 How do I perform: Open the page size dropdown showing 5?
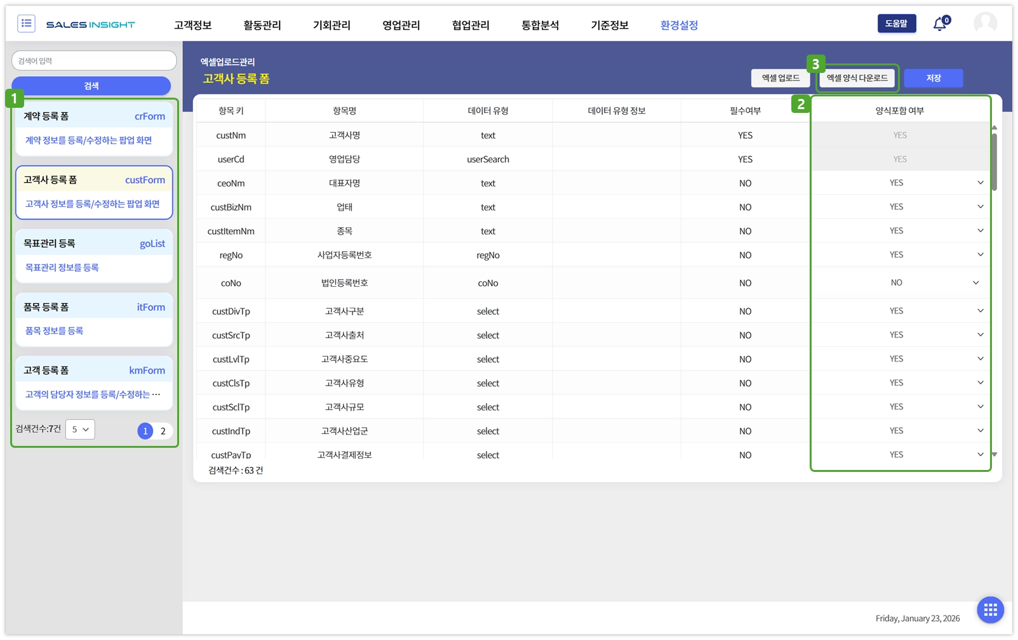(x=80, y=429)
